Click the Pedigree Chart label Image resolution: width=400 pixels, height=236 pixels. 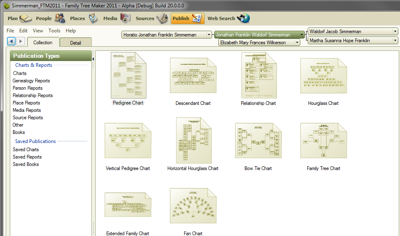point(128,103)
